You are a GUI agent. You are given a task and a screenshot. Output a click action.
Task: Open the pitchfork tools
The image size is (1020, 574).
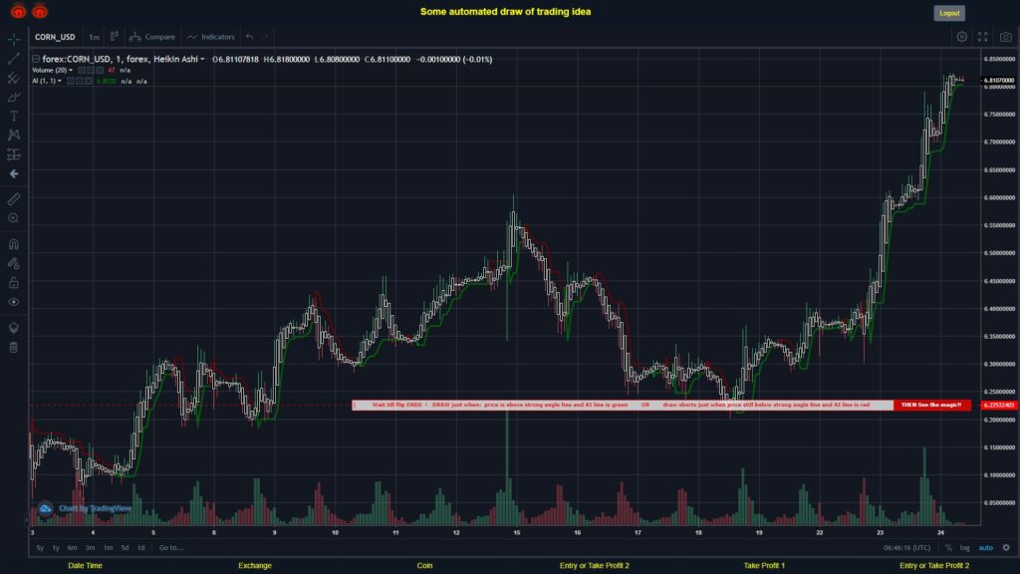pos(14,78)
